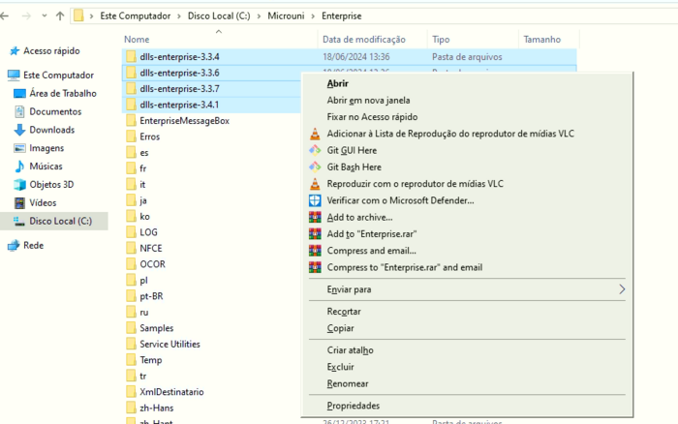Screen dimensions: 678x424
Task: Click WinRAR icon beside Compress to "Enterprise.rar" and email
Action: point(315,267)
